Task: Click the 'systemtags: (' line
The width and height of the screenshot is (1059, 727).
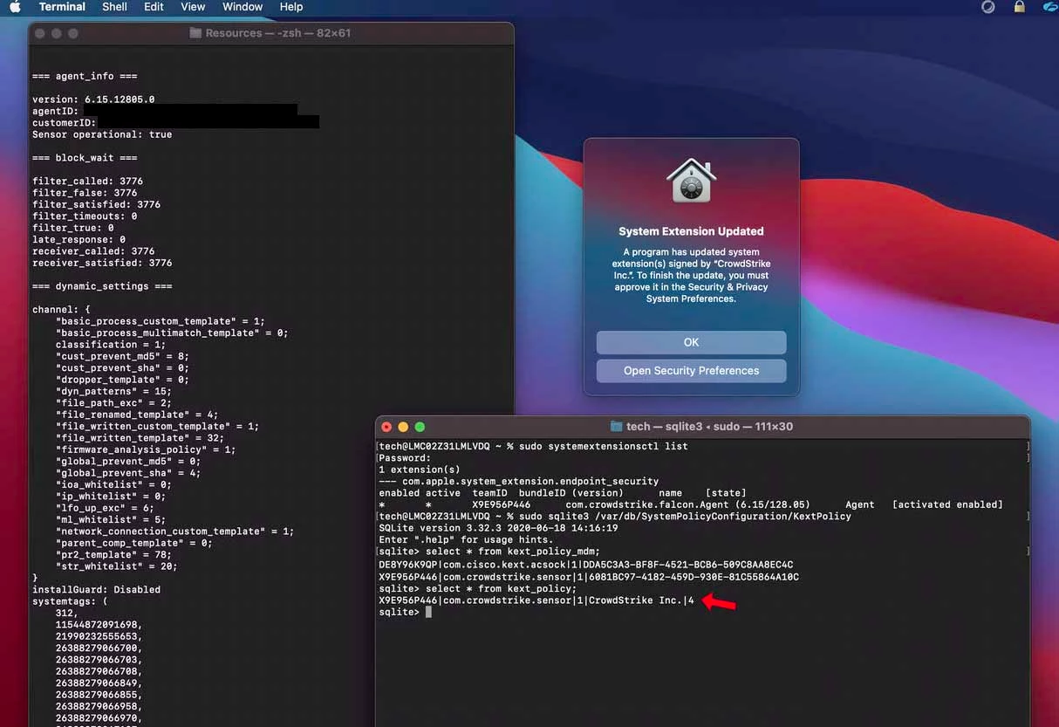Action: coord(70,601)
